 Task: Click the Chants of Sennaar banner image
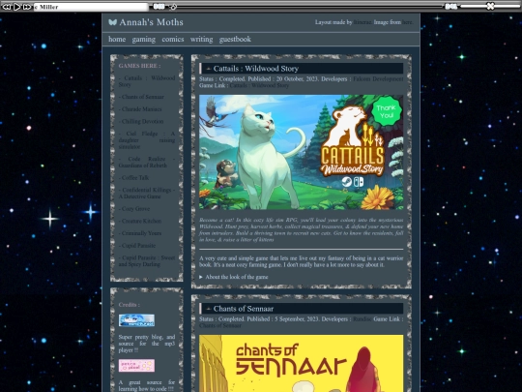302,363
